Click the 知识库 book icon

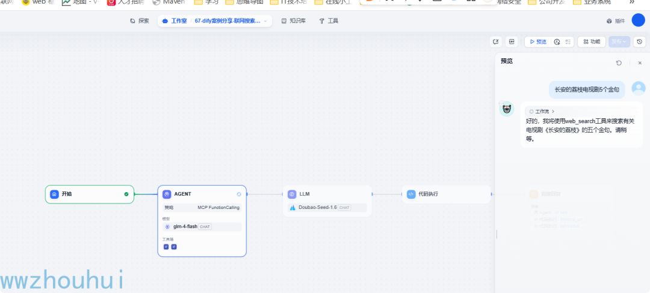tap(284, 21)
